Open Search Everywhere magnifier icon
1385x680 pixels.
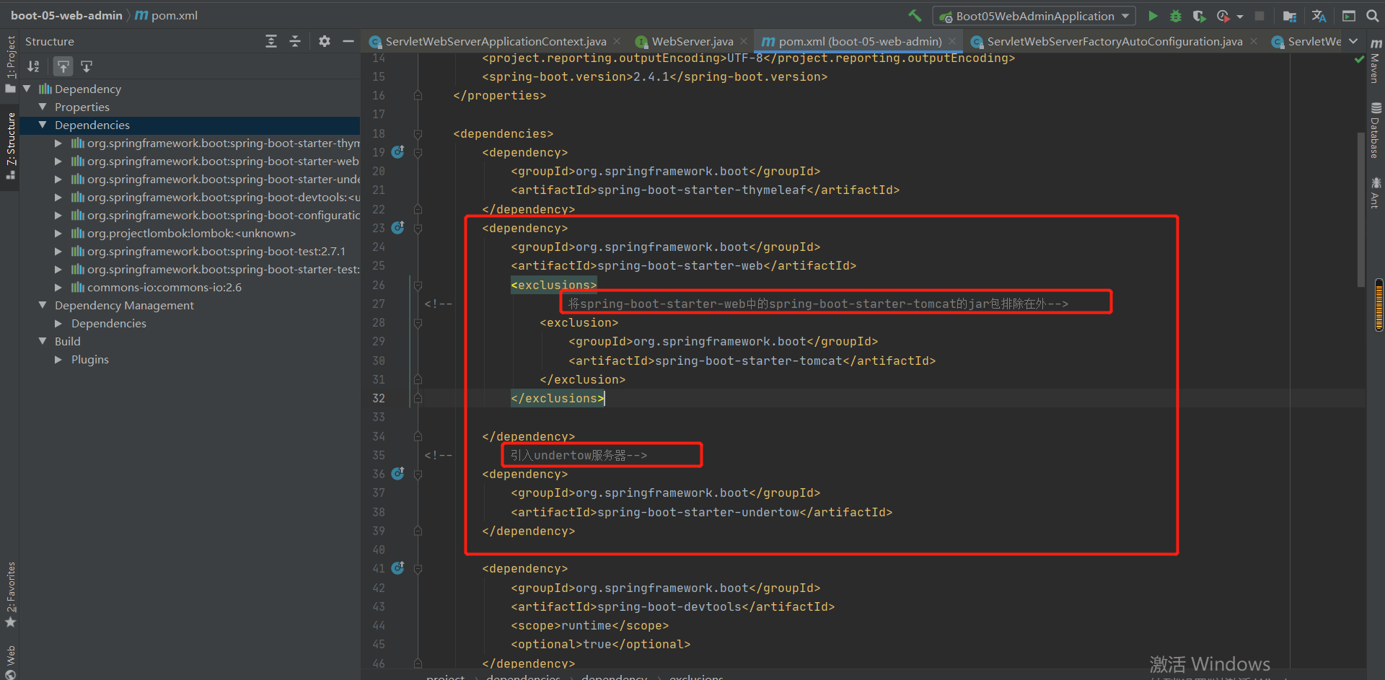tap(1372, 16)
